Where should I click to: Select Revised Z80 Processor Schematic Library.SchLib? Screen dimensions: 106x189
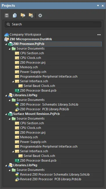(x=55, y=174)
